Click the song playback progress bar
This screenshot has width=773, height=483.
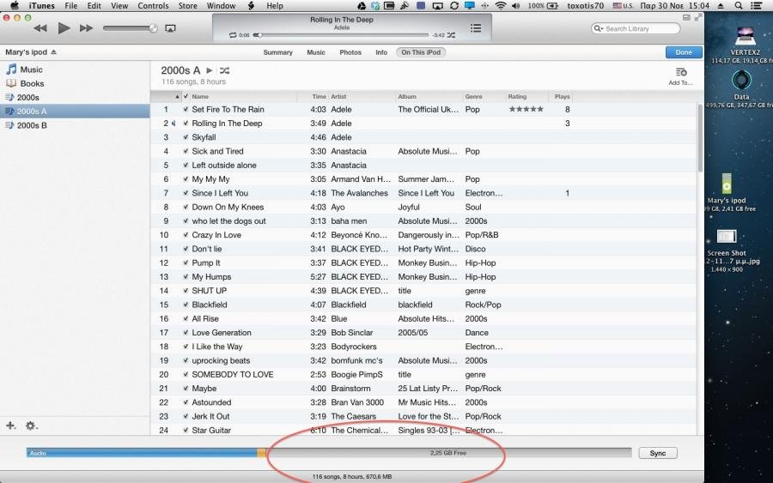[x=341, y=35]
